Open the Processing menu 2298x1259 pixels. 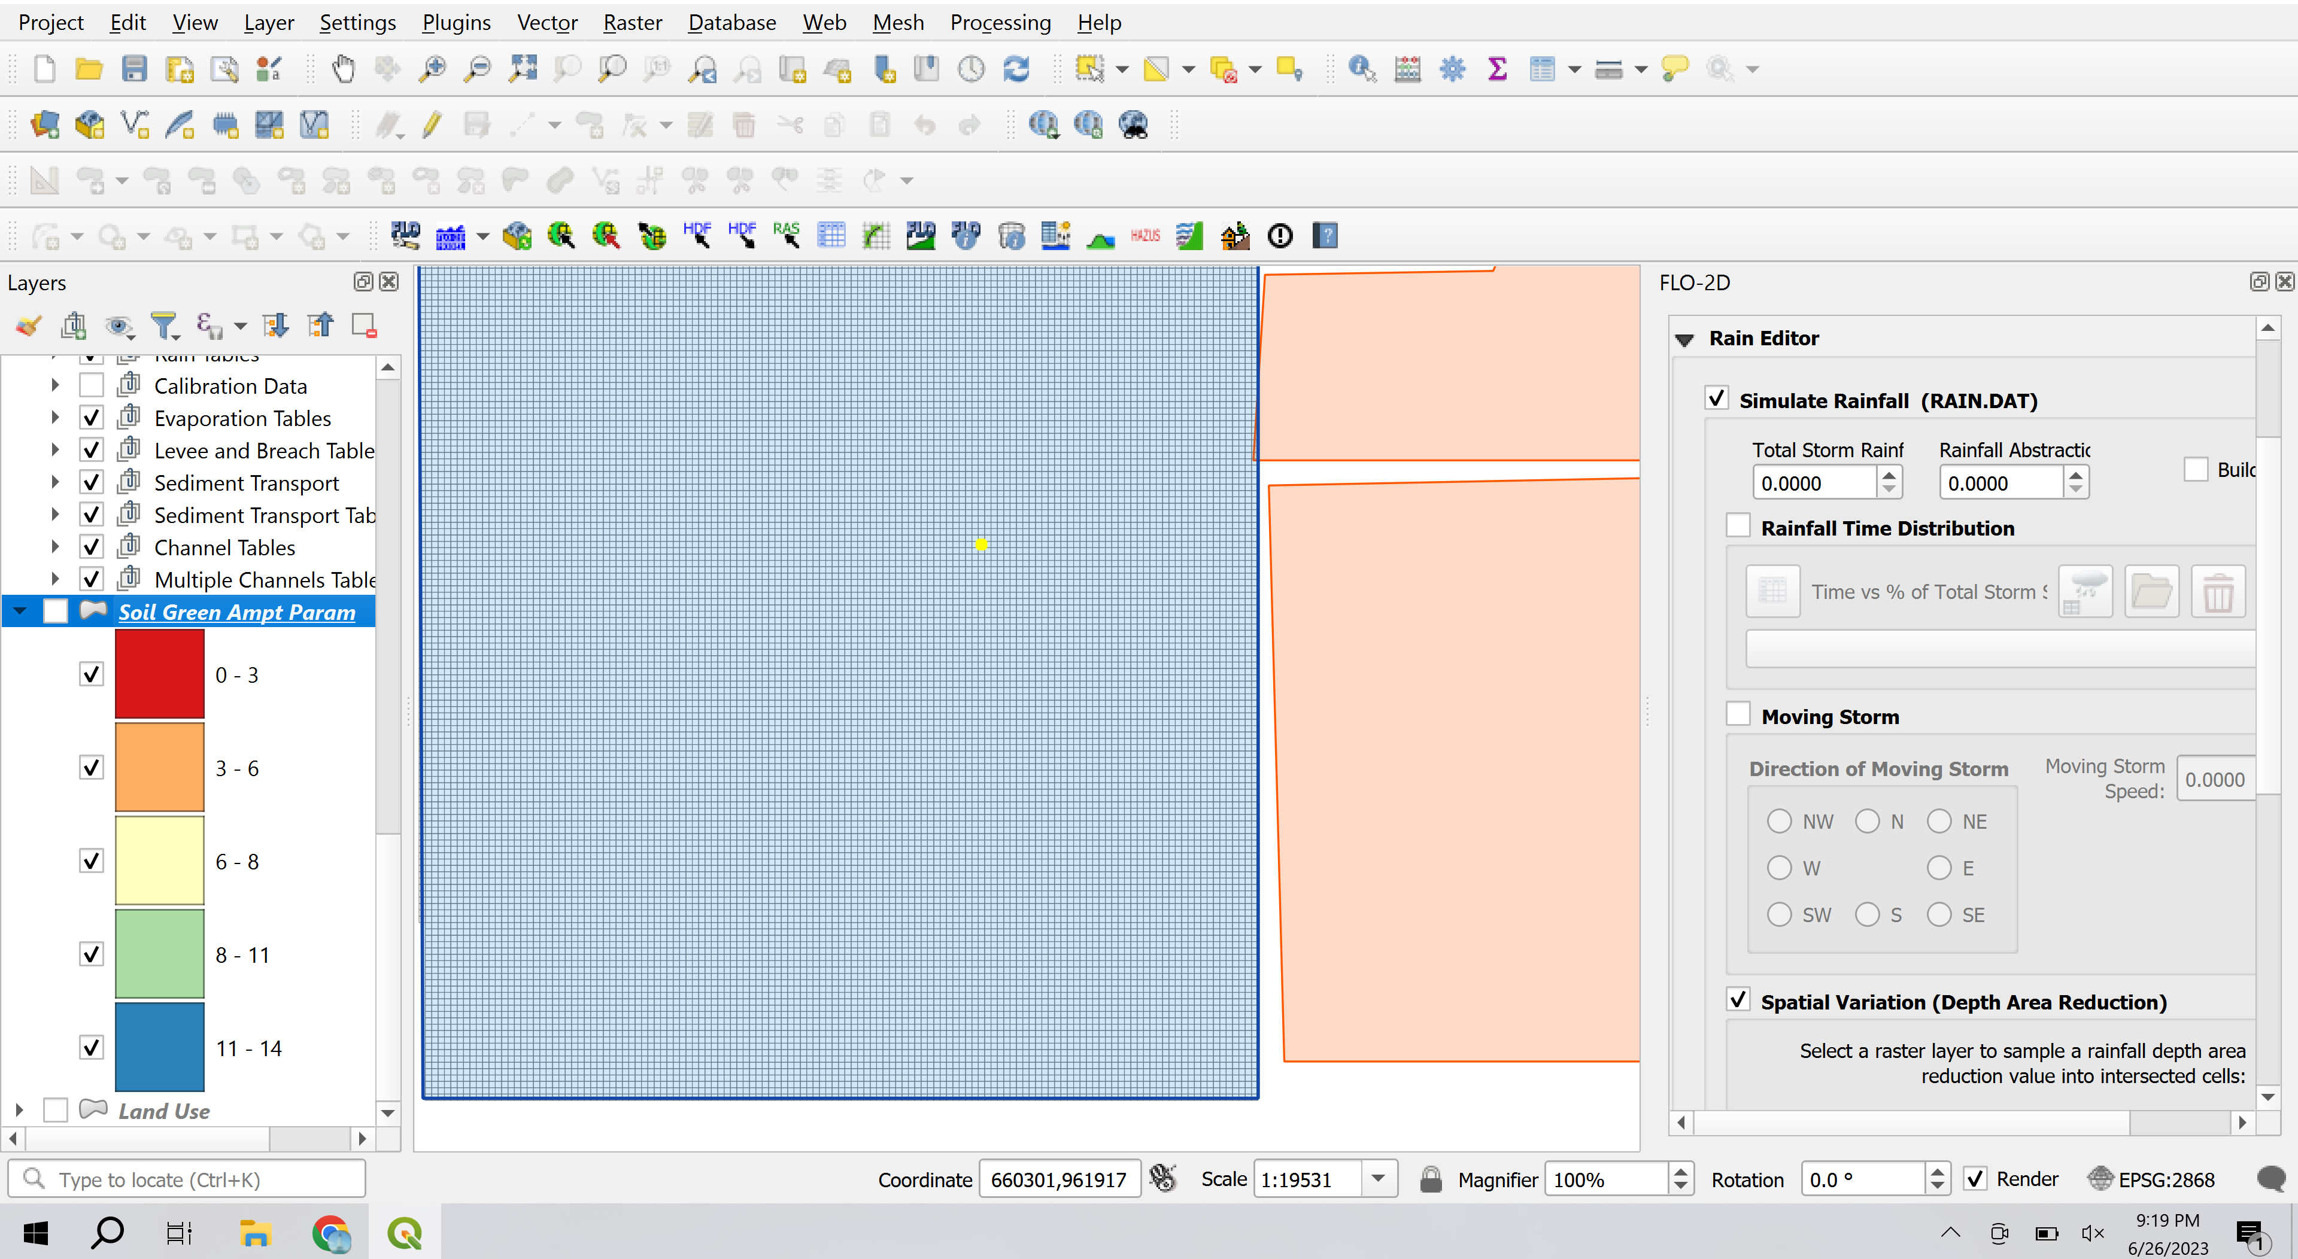tap(1000, 22)
